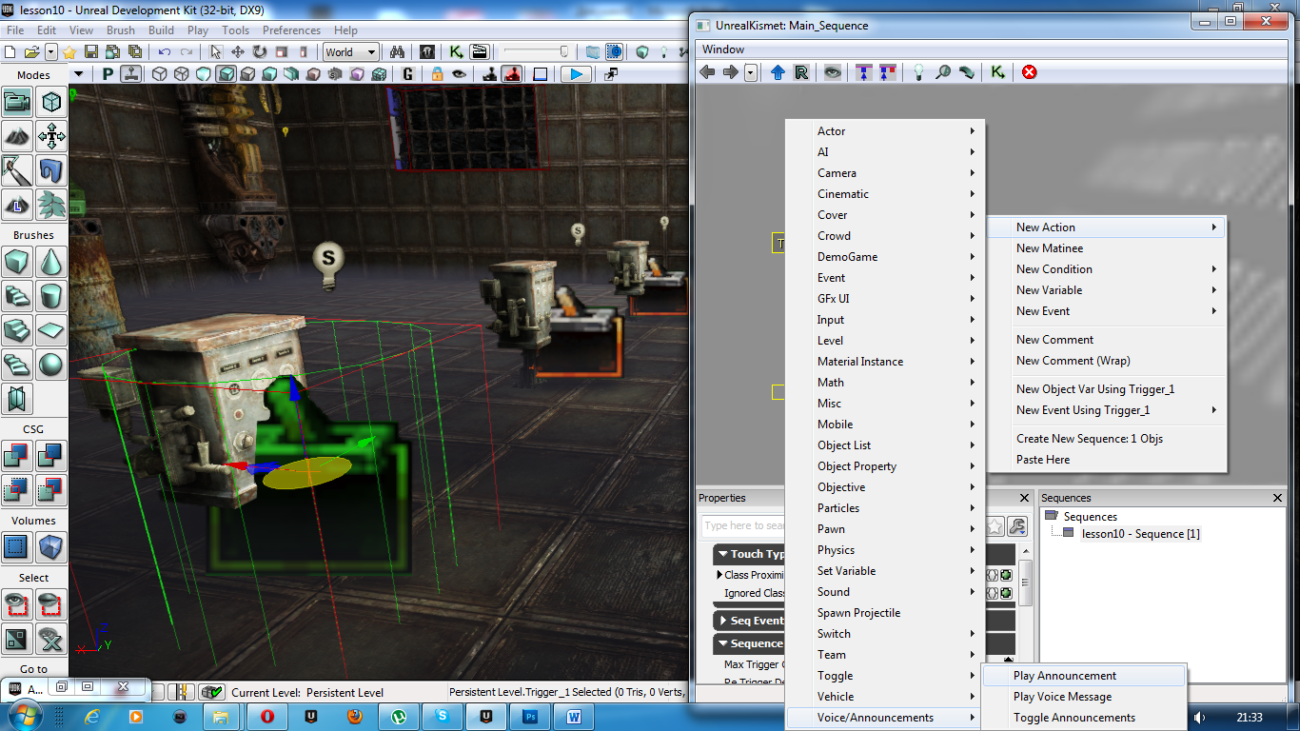Toggle Lock selected actors padlock
The image size is (1300, 731).
point(437,74)
